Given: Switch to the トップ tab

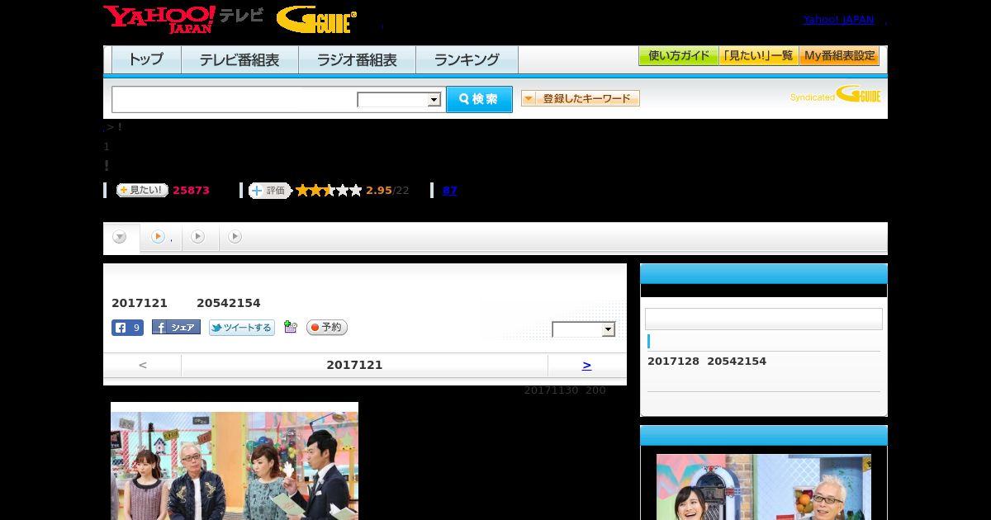Looking at the screenshot, I should coord(146,59).
